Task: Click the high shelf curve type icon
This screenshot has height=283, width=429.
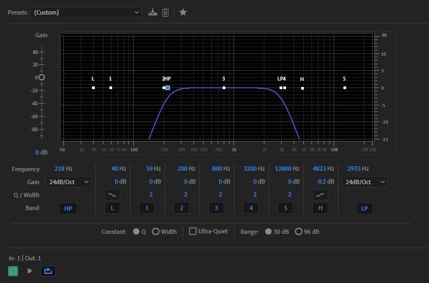Action: coord(321,195)
